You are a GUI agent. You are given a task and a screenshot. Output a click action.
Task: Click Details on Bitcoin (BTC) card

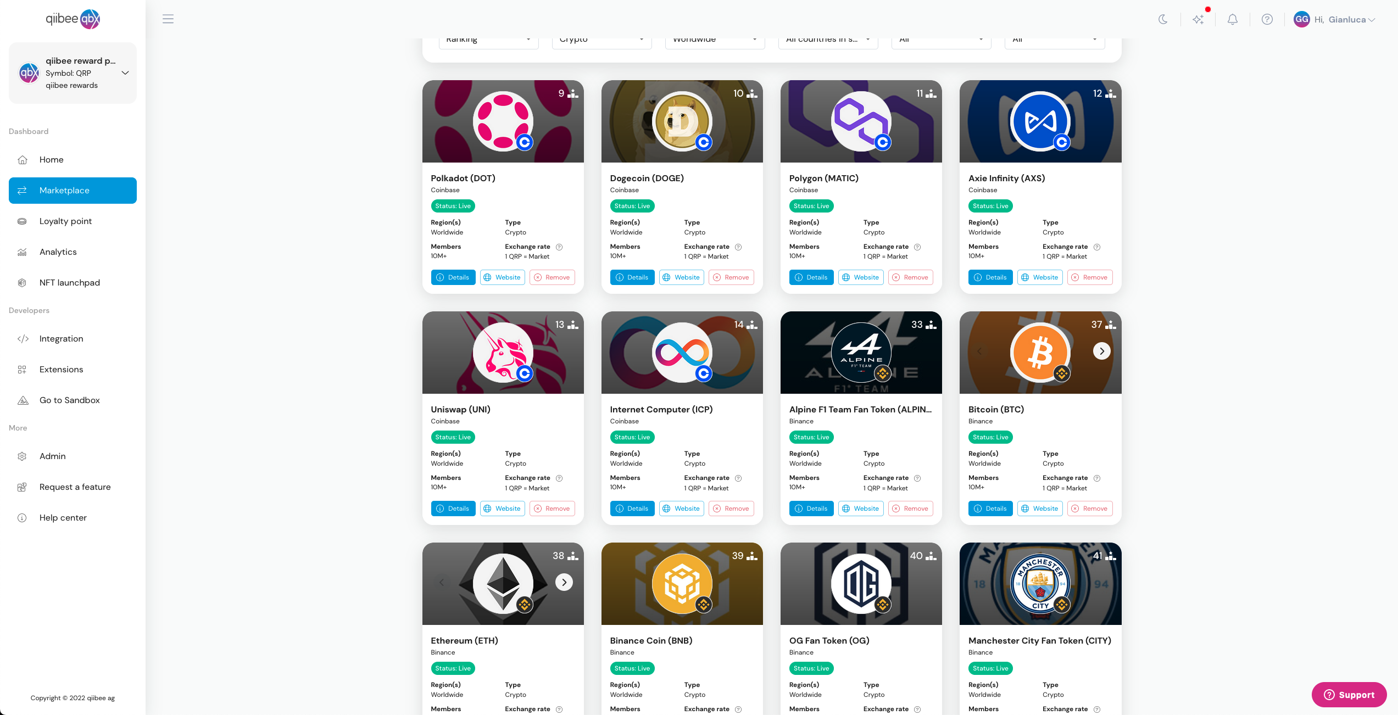click(990, 509)
